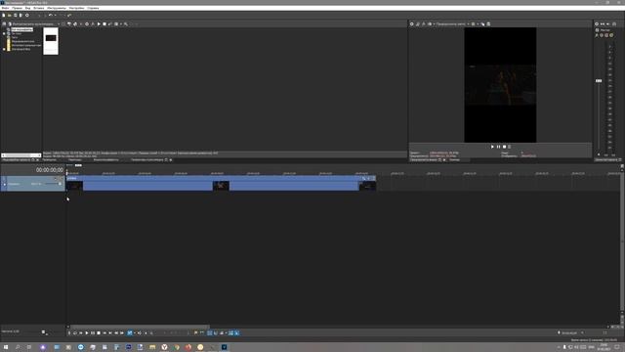Click the timeline play button in the transport bar

[87, 332]
